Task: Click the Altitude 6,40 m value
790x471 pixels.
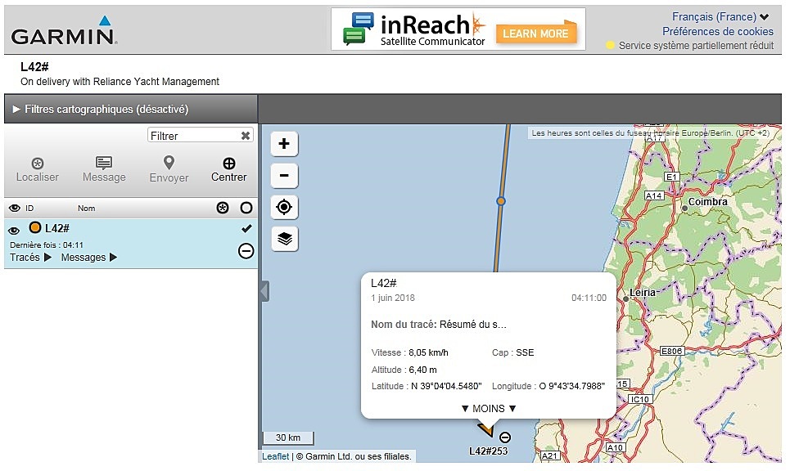Action: (x=422, y=370)
